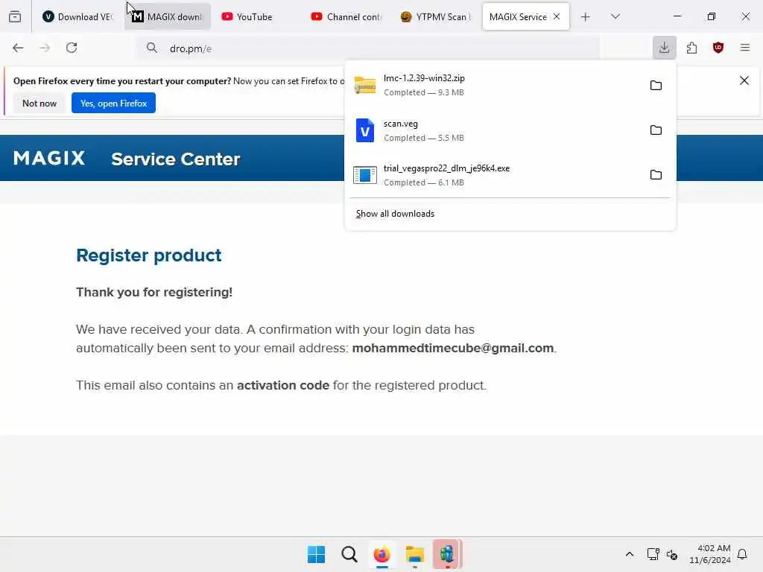
Task: Open the trial_vegaspro22 installer icon
Action: click(365, 175)
